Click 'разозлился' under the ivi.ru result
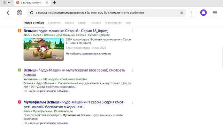 tap(48, 123)
